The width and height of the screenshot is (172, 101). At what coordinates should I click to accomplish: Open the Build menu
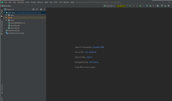[46, 2]
